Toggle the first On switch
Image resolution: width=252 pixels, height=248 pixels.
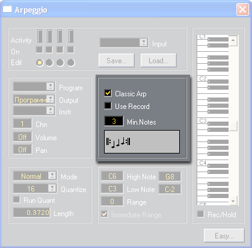point(39,49)
